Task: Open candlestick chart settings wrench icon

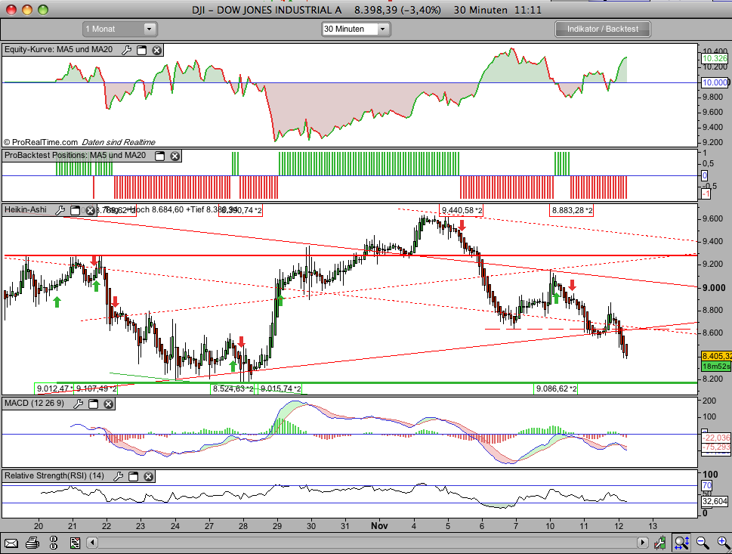Action: click(659, 543)
